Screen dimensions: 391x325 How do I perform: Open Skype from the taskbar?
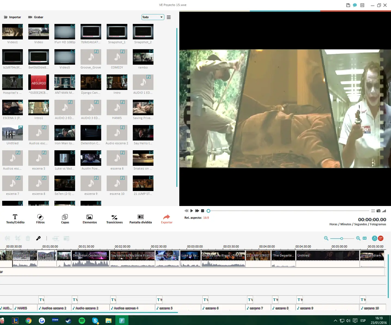pos(95,321)
